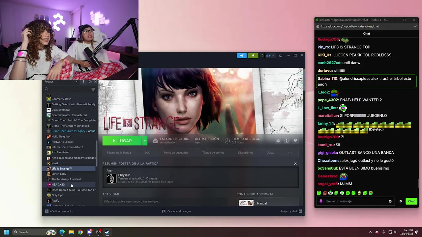Image resolution: width=422 pixels, height=237 pixels.
Task: Click the purple microphone icon in chat
Action: coord(321,201)
